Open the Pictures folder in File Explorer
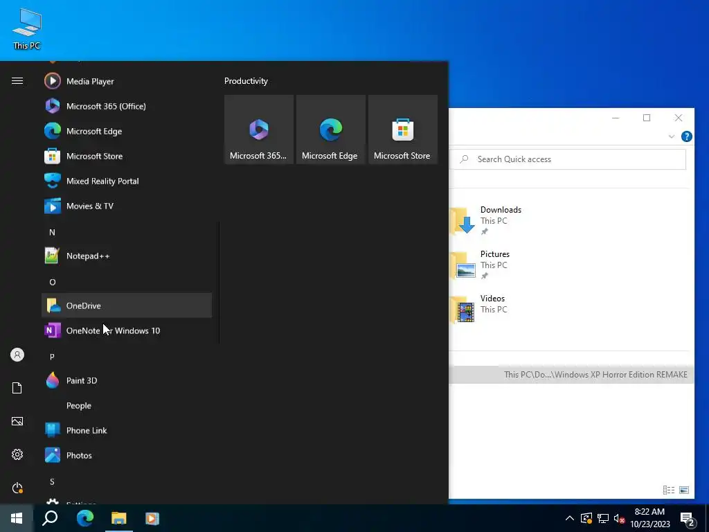The image size is (709, 532). click(481, 265)
